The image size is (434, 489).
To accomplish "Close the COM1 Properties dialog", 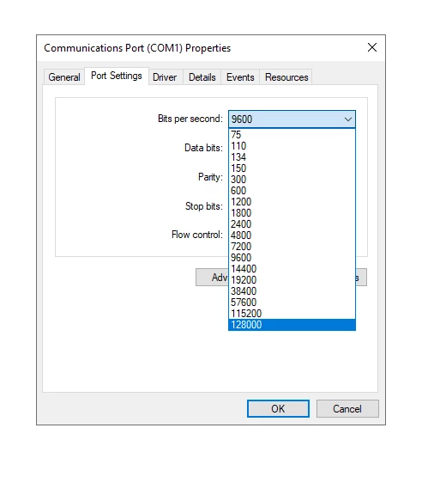I will [372, 48].
